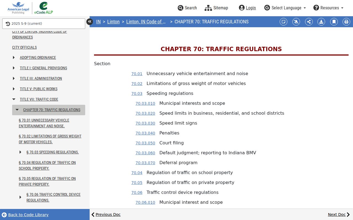Screen dimensions: 353x220
Task: Open the Sitemap
Action: coord(216,8)
